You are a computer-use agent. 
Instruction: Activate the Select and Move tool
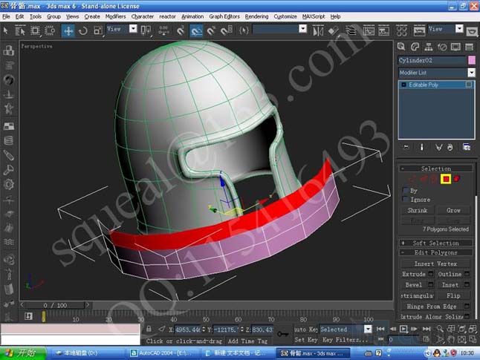68,30
